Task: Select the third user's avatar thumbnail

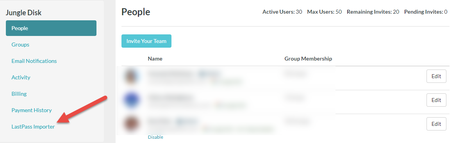Action: 131,124
